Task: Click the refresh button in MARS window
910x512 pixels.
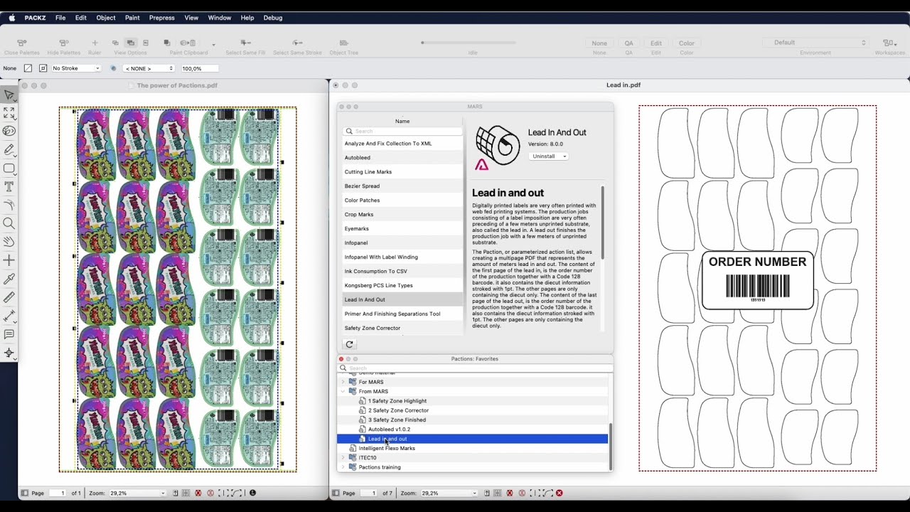Action: [349, 344]
